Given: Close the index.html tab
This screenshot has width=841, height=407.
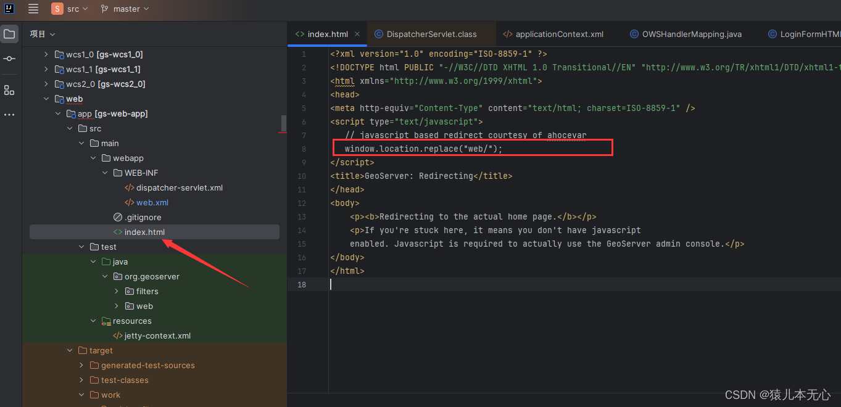Looking at the screenshot, I should click(x=357, y=34).
